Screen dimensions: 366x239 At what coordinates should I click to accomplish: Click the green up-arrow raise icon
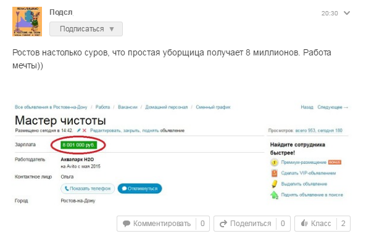[274, 195]
